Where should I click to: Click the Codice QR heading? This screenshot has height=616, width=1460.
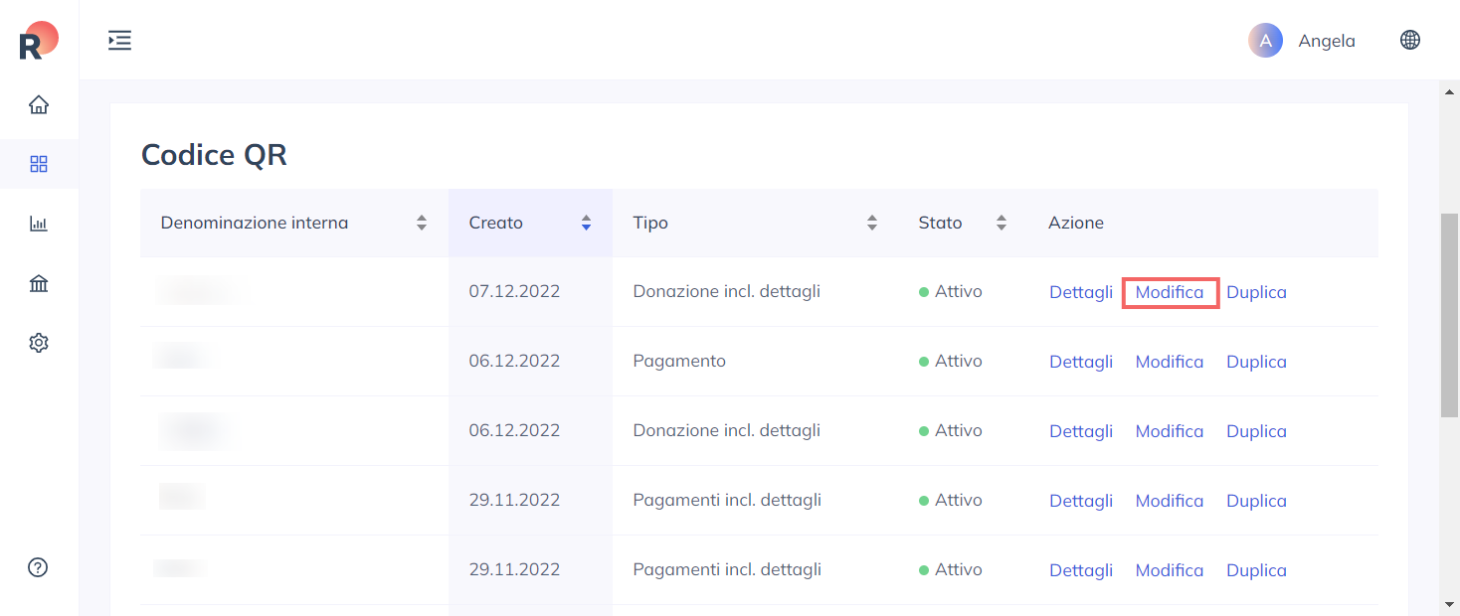(x=214, y=155)
